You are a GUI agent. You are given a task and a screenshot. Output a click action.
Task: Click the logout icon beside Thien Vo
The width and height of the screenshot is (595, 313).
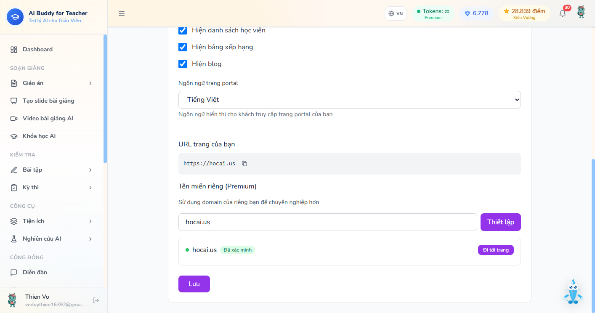tap(96, 300)
